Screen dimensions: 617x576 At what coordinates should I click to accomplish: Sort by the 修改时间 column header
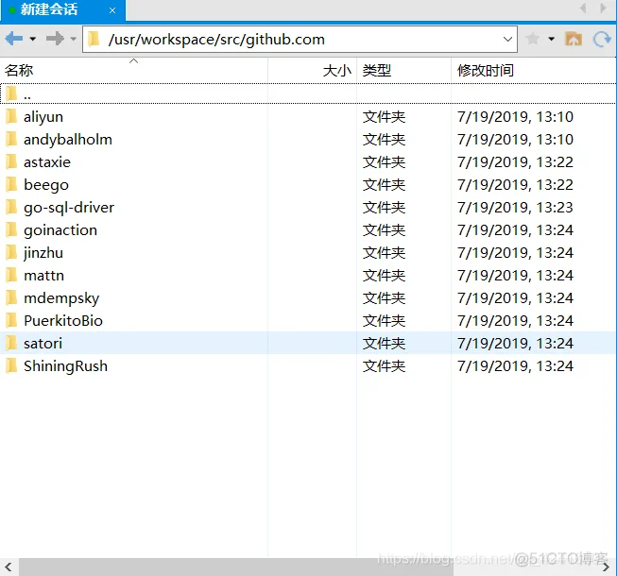(534, 71)
